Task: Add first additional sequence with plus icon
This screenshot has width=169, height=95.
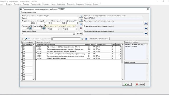Action: (146, 23)
